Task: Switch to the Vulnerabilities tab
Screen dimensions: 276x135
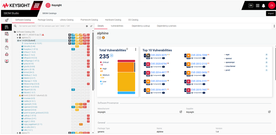Action: click(x=117, y=26)
